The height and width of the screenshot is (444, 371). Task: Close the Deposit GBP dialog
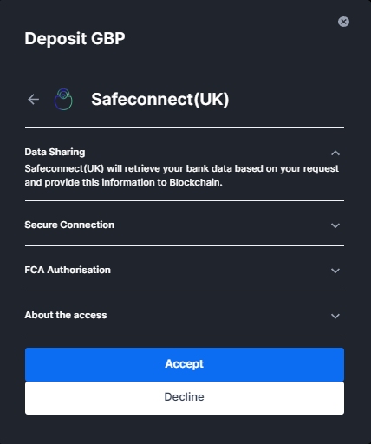(343, 22)
